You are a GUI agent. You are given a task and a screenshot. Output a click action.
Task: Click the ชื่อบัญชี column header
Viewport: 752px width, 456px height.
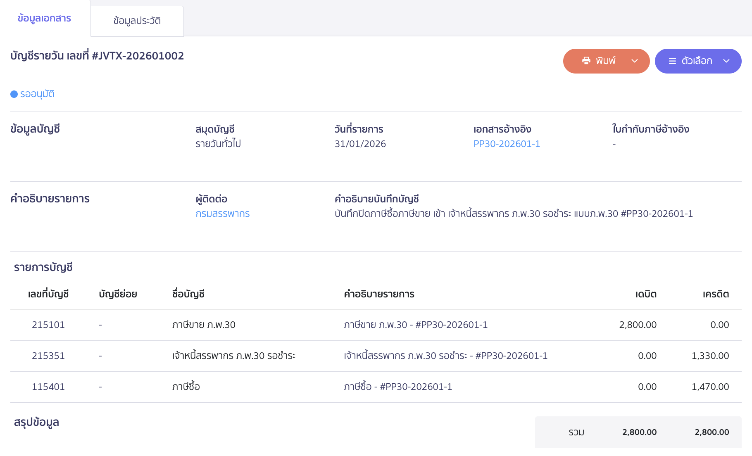tap(188, 294)
